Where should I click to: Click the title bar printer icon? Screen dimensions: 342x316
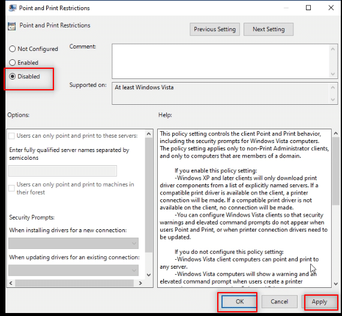click(x=12, y=8)
